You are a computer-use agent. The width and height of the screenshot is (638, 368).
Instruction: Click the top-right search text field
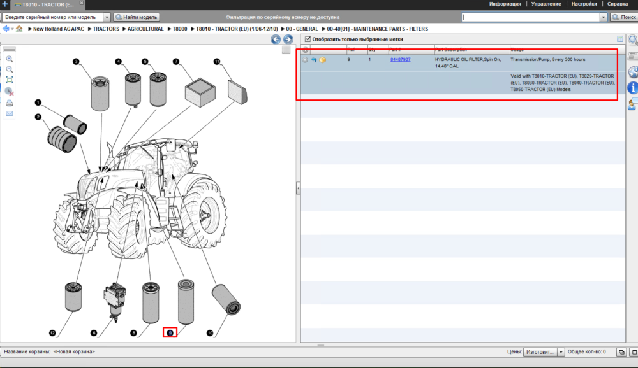531,17
